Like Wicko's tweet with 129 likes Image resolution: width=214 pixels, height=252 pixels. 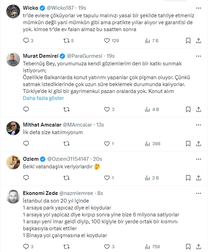[107, 40]
